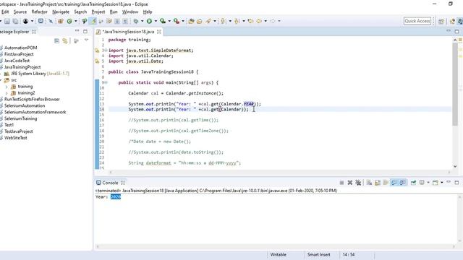Click the Save icon in toolbar

pyautogui.click(x=7, y=21)
